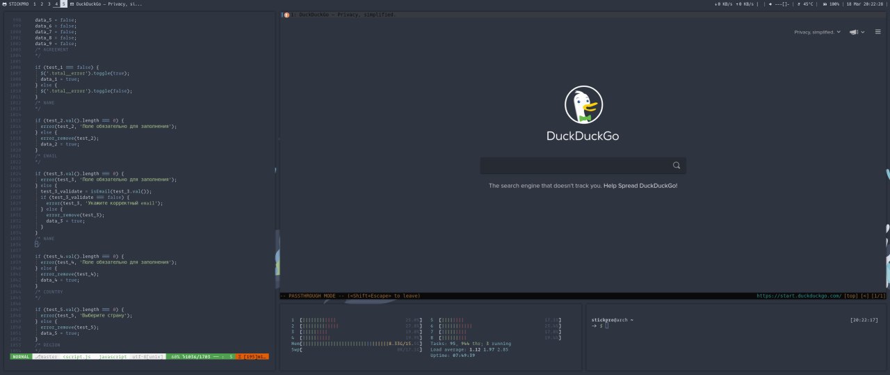
Task: Click the terminal input line with $ cursor
Action: tap(600, 326)
